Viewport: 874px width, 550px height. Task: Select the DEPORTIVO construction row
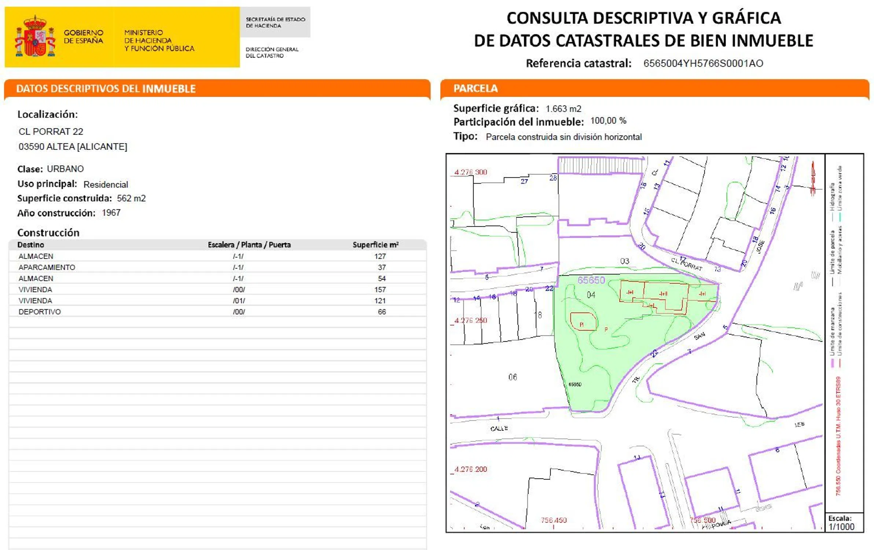click(217, 312)
